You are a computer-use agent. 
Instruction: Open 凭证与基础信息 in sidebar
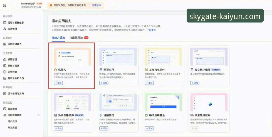(x=14, y=23)
